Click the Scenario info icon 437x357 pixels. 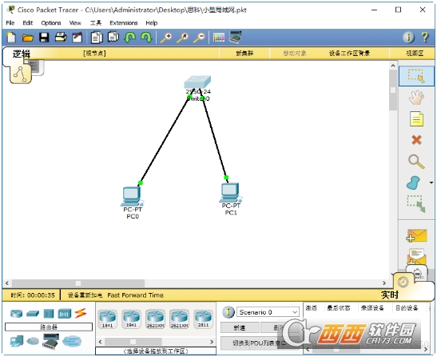pos(228,311)
